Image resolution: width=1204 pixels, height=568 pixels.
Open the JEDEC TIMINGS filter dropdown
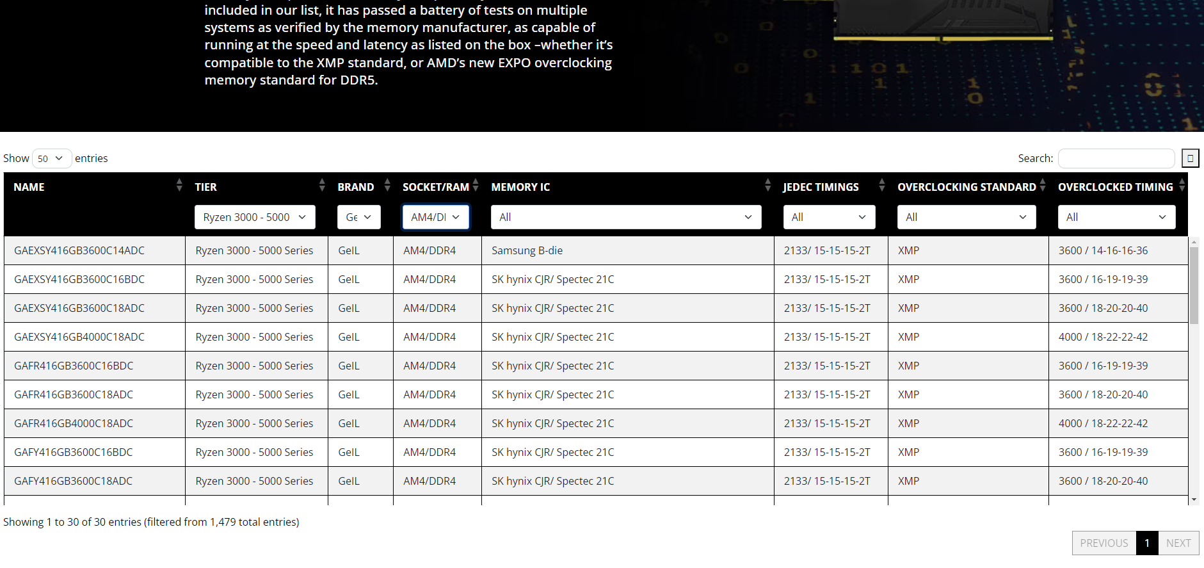pos(829,217)
